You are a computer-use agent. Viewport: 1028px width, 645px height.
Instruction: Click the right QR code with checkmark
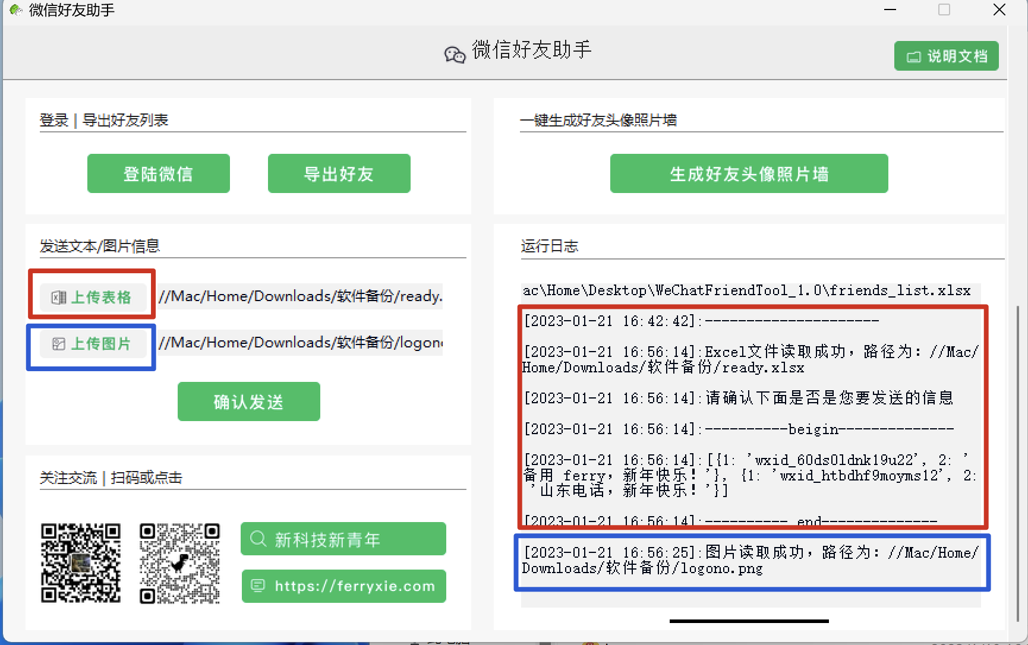(x=179, y=562)
